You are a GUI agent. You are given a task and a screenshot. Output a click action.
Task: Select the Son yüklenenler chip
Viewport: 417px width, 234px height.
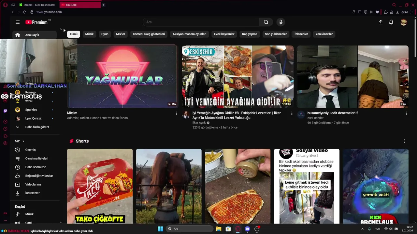coord(276,34)
